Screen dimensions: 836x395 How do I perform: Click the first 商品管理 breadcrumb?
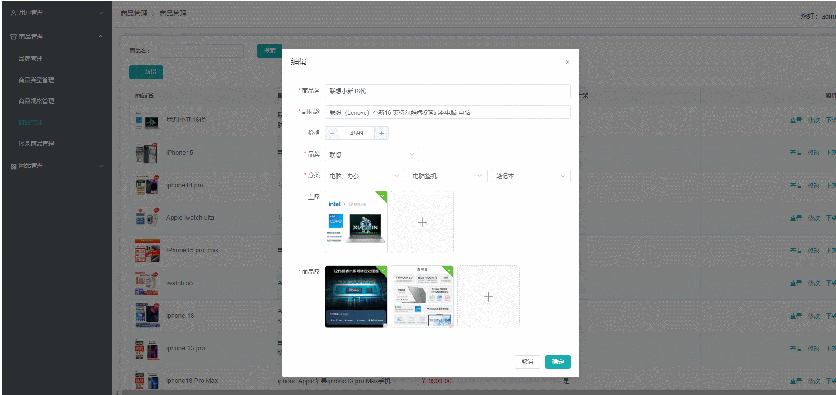(x=134, y=14)
